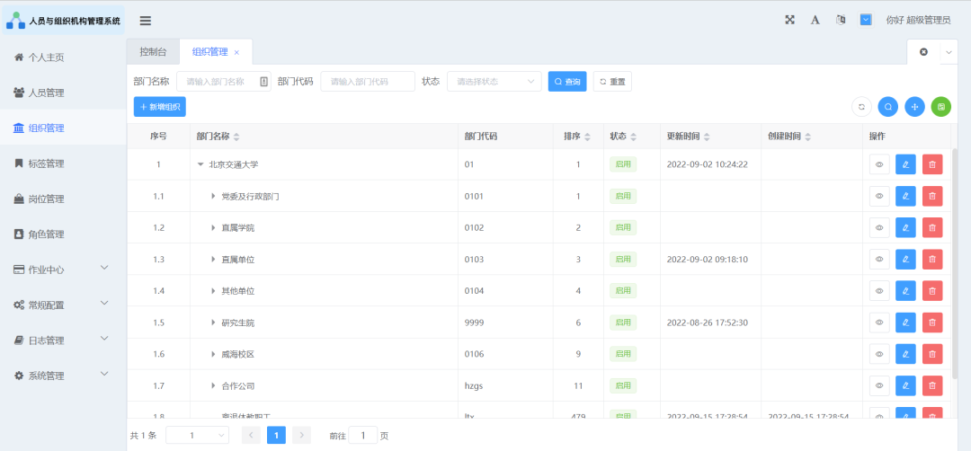This screenshot has height=451, width=971.
Task: Open 人员管理 in sidebar
Action: pyautogui.click(x=62, y=93)
